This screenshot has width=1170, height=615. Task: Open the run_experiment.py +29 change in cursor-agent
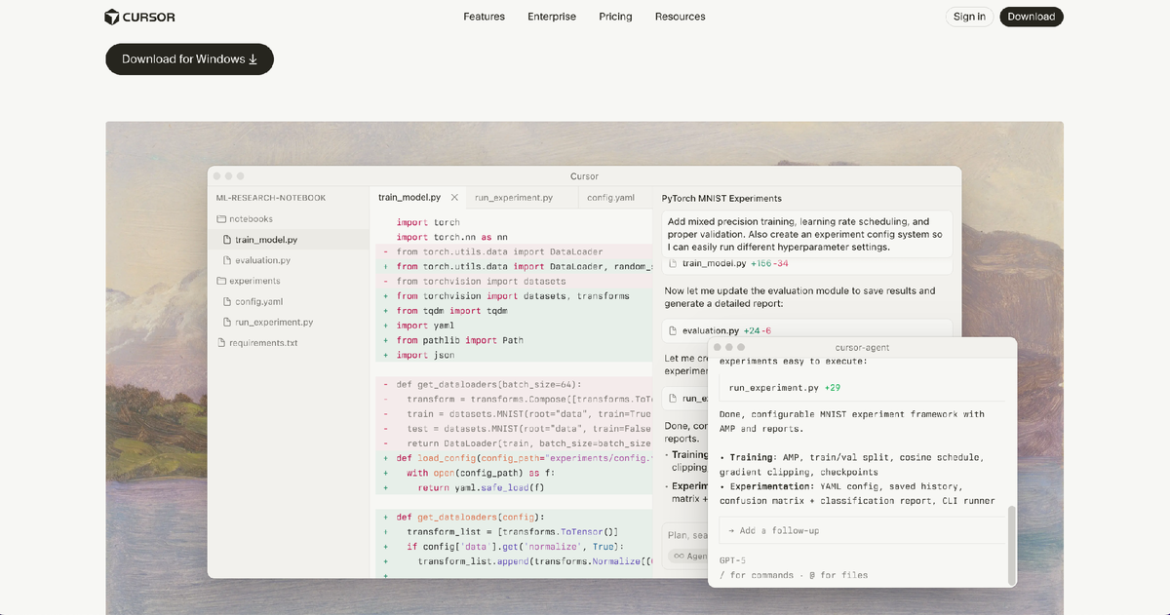coord(862,387)
